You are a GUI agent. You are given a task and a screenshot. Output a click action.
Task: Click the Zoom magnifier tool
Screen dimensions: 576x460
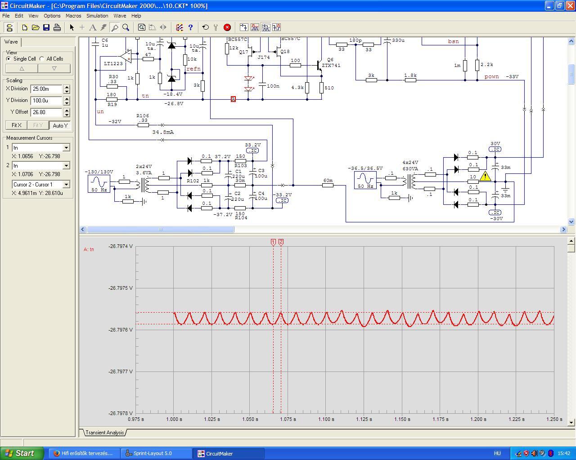126,27
